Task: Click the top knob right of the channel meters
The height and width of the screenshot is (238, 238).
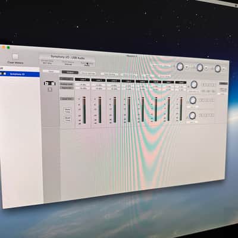Action: [x=193, y=84]
